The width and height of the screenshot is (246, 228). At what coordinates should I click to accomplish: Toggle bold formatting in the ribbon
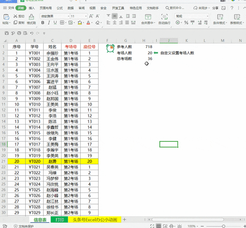click(x=43, y=23)
